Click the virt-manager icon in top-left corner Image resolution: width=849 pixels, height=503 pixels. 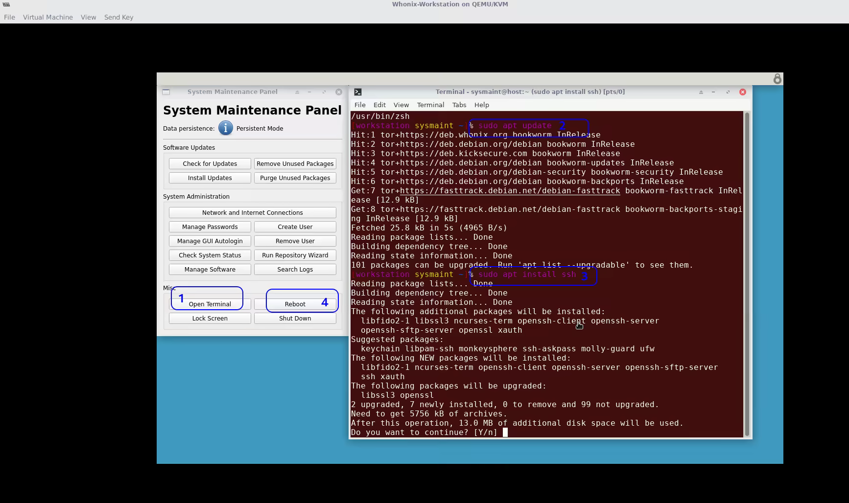6,4
